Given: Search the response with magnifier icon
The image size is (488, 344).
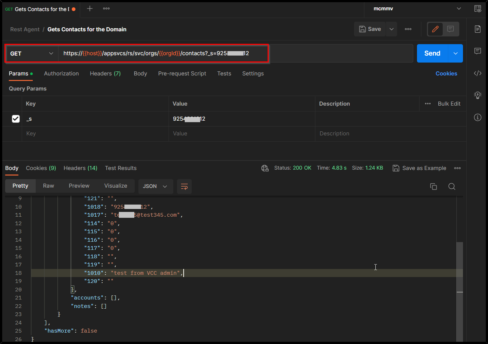Looking at the screenshot, I should 452,187.
